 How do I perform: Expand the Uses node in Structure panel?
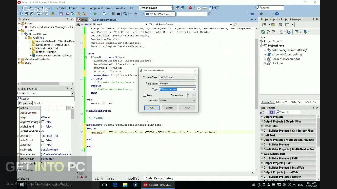click(x=19, y=63)
